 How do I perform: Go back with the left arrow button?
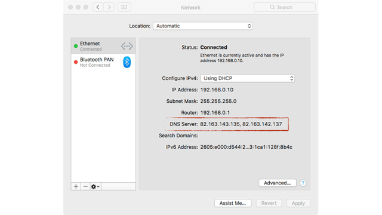tap(98, 7)
